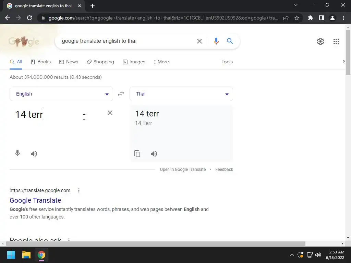Click translated output text 14 terr
The height and width of the screenshot is (263, 351).
(147, 114)
